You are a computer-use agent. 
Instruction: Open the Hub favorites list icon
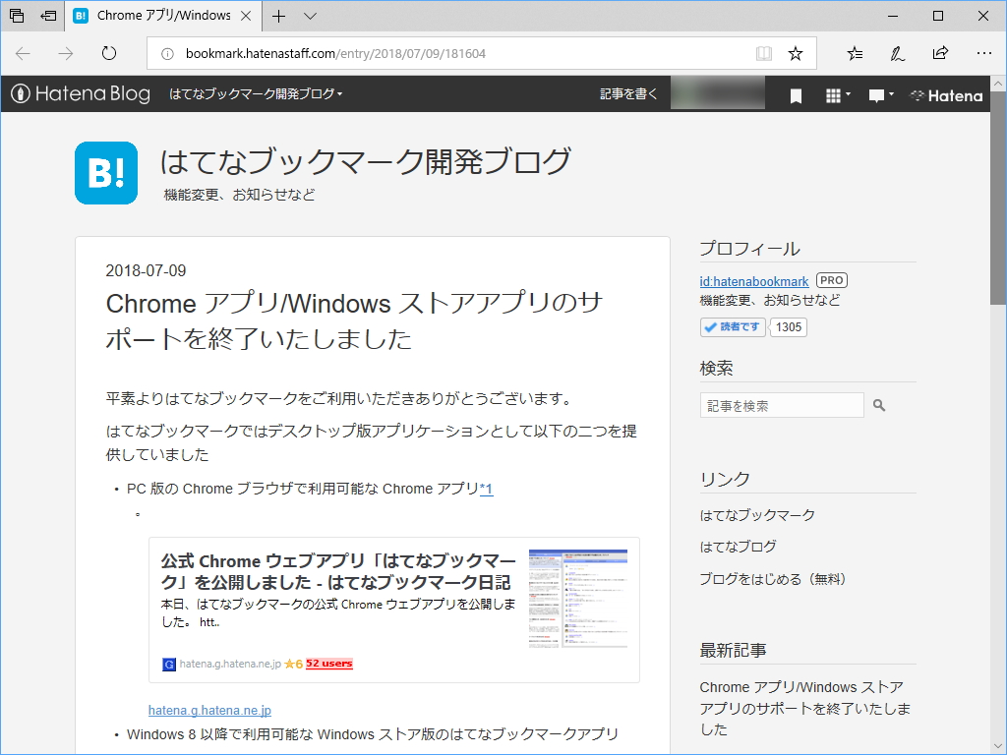click(x=854, y=53)
